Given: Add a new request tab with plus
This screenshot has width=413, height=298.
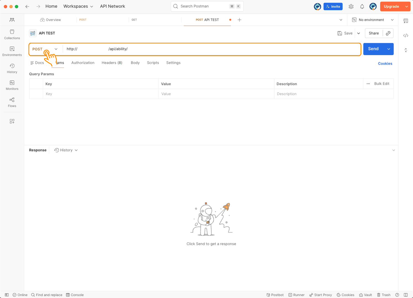Looking at the screenshot, I should pyautogui.click(x=239, y=20).
